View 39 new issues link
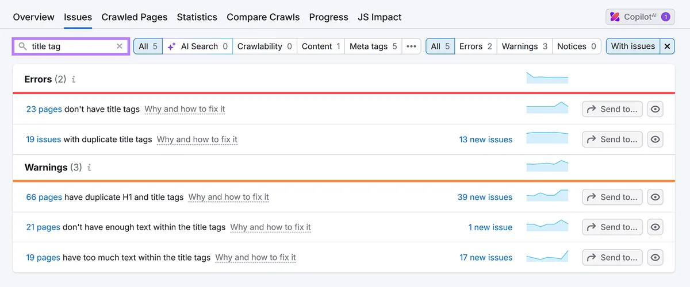This screenshot has width=690, height=287. (485, 197)
